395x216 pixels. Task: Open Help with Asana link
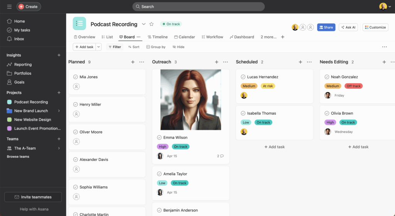coord(34,209)
